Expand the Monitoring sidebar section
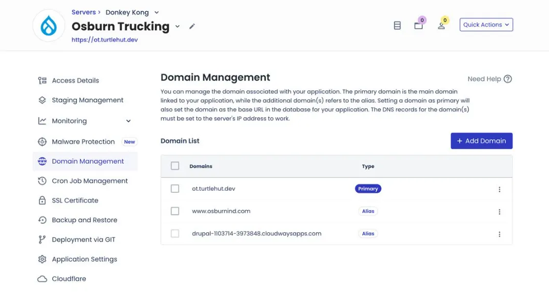549x299 pixels. click(128, 121)
